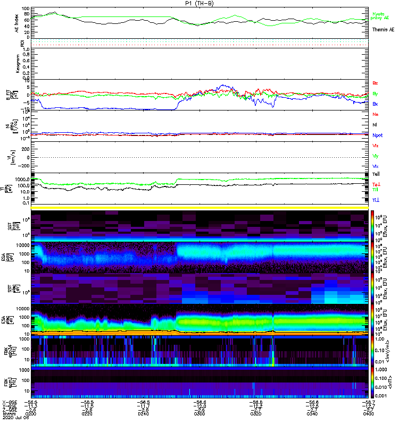Click the blue Ti perpendicular legend label
Image resolution: width=399 pixels, height=425 pixels.
(376, 200)
